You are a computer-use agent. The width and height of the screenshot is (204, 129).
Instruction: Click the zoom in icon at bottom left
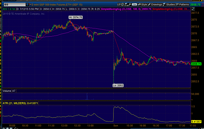coord(8,128)
